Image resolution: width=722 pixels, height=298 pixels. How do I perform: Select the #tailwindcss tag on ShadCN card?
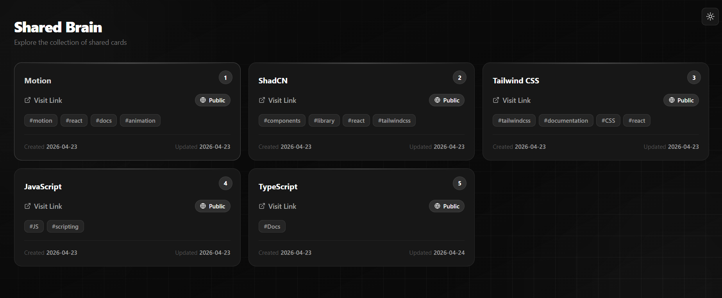tap(394, 120)
